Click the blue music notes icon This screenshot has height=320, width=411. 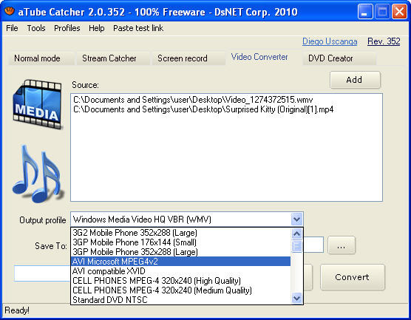(x=38, y=174)
